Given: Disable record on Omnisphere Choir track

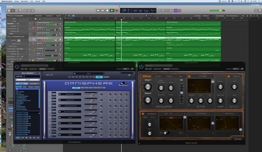Looking at the screenshot, I should pyautogui.click(x=43, y=40).
